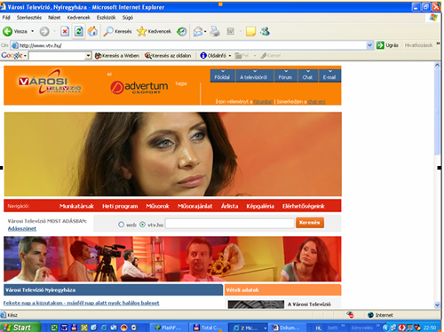Click the advertum csoport logo
The image size is (444, 332).
(139, 87)
